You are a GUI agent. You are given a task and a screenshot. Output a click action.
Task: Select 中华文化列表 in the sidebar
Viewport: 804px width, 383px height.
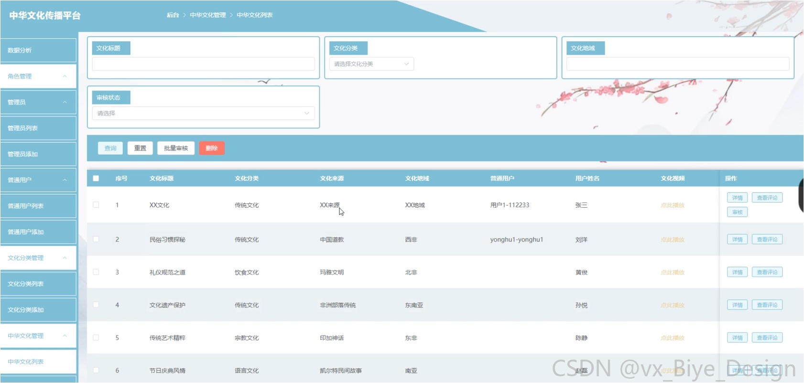(38, 362)
